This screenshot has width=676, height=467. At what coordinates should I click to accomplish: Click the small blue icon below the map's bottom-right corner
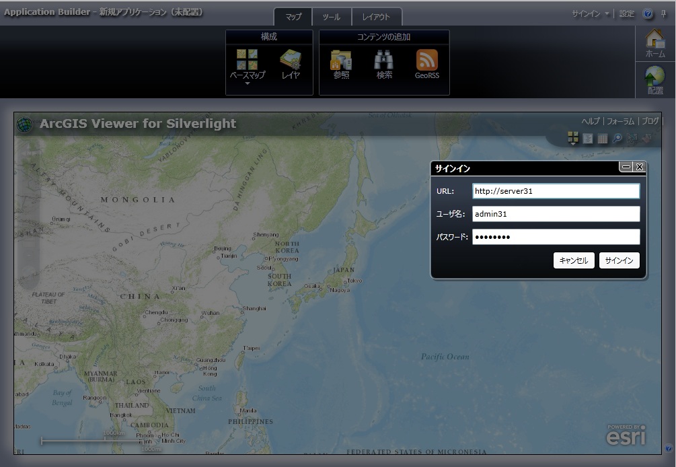pyautogui.click(x=668, y=448)
